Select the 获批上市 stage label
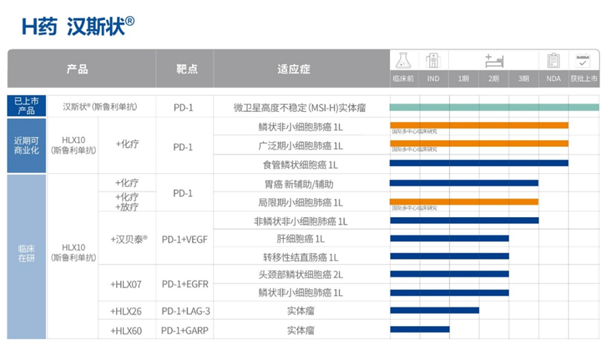Image resolution: width=606 pixels, height=350 pixels. (x=584, y=79)
